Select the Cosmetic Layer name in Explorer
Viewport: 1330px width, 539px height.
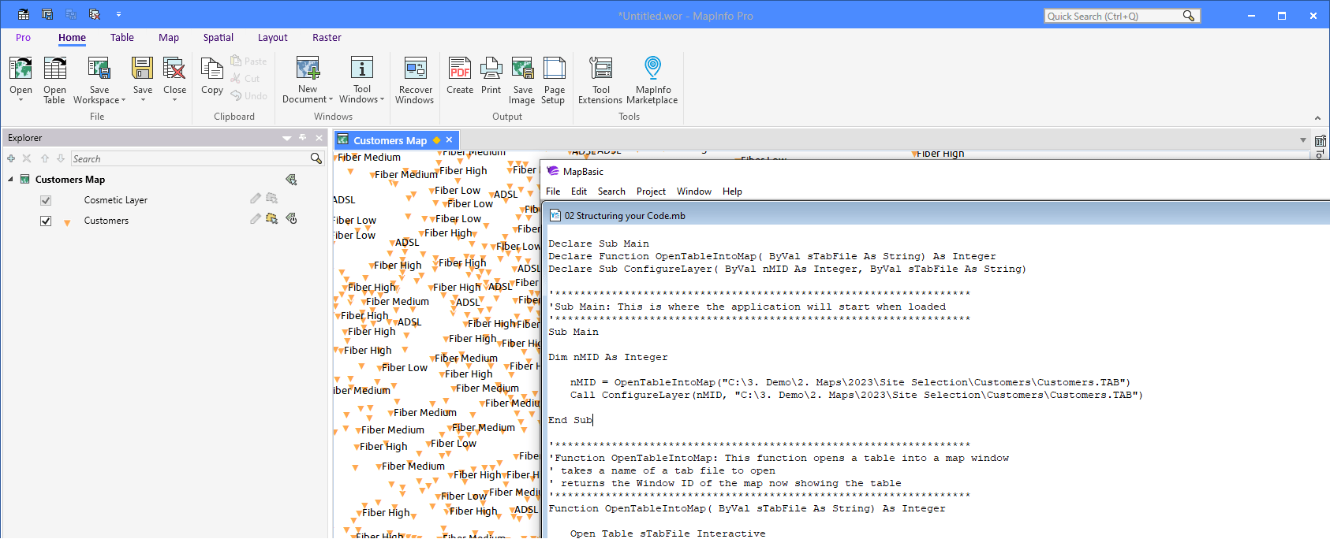[116, 200]
